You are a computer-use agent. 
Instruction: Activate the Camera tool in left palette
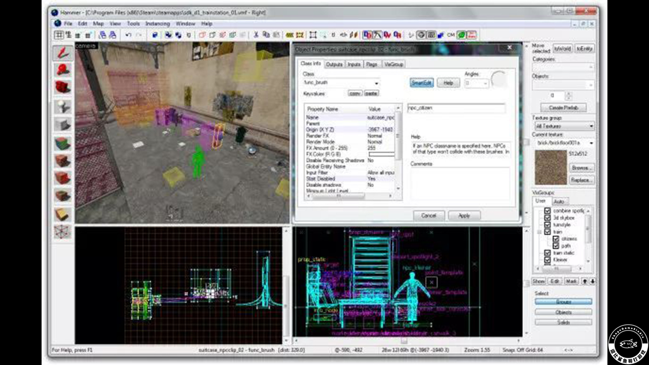pos(63,87)
